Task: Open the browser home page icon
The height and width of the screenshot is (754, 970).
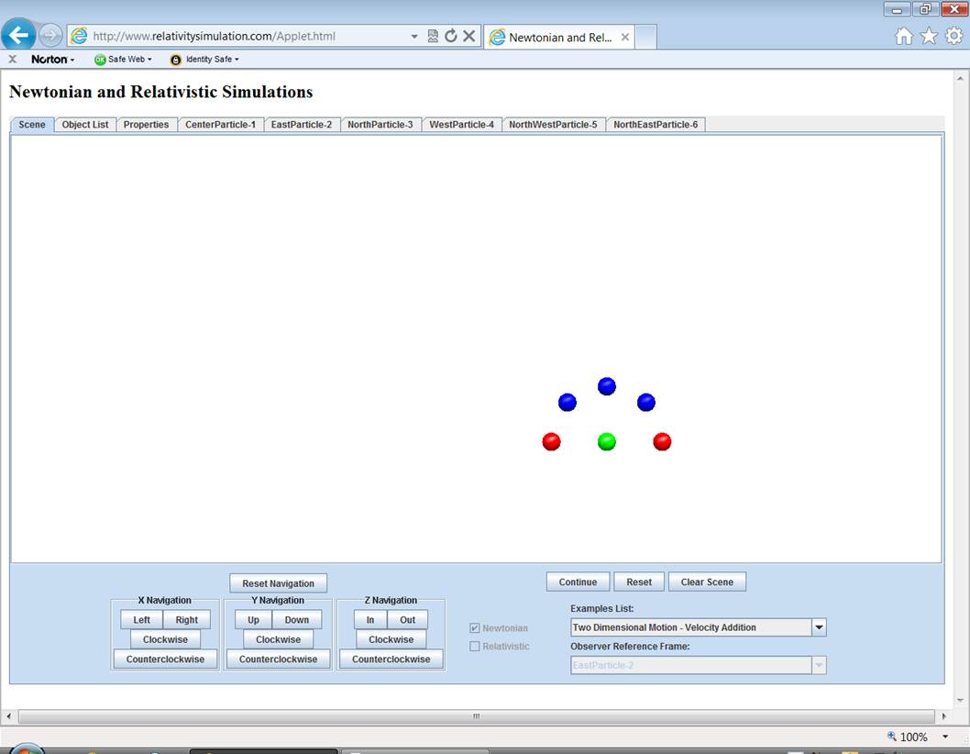Action: coord(904,36)
